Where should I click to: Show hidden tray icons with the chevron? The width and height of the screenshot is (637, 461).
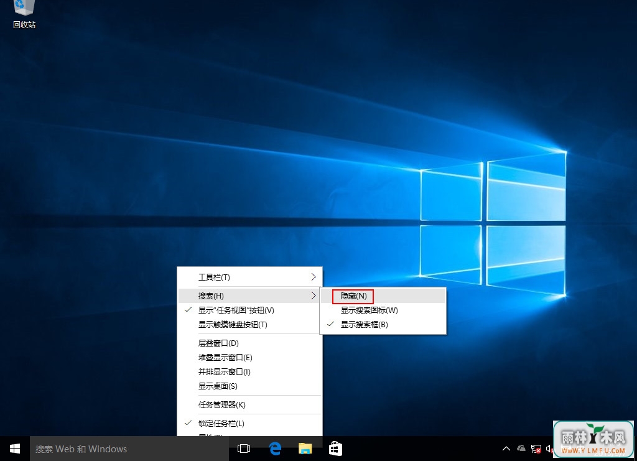[x=506, y=449]
